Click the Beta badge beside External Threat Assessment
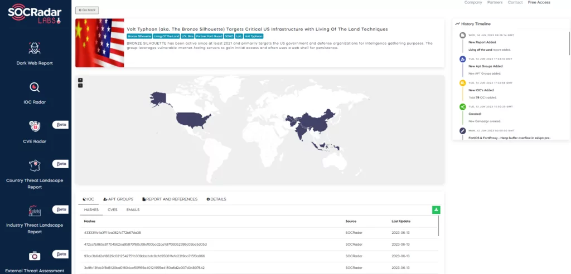The height and width of the screenshot is (274, 571). tap(60, 253)
